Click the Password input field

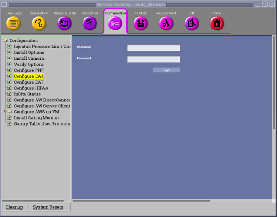pyautogui.click(x=153, y=59)
